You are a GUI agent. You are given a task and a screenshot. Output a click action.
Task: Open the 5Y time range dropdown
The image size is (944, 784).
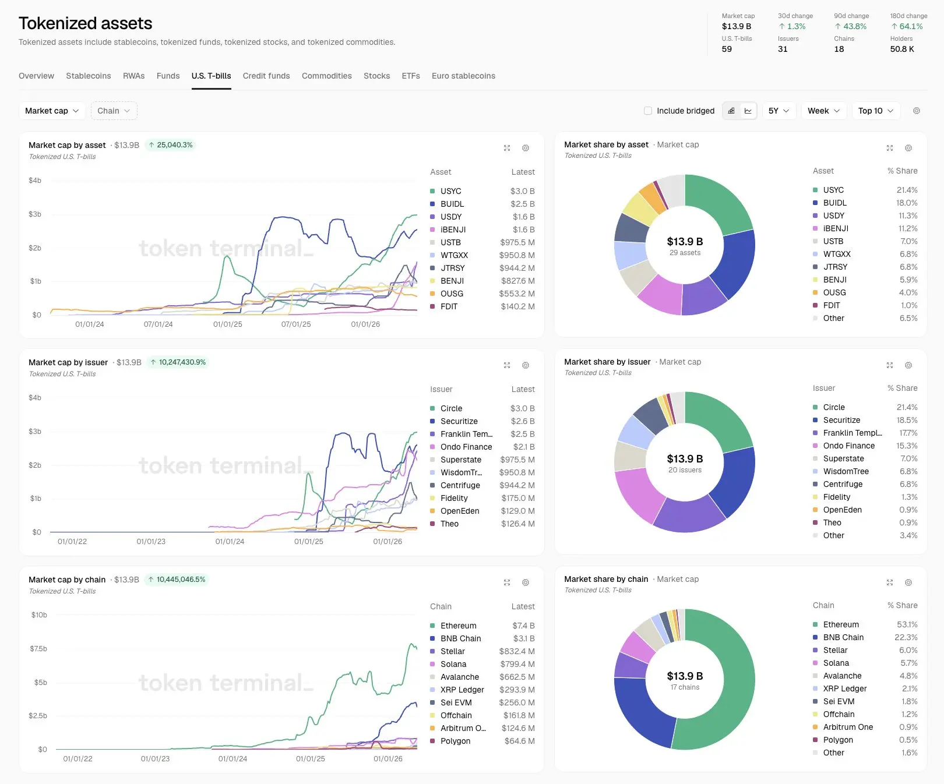tap(779, 111)
